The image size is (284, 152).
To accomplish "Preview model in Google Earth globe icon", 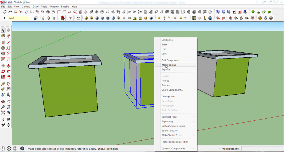I will click(210, 18).
